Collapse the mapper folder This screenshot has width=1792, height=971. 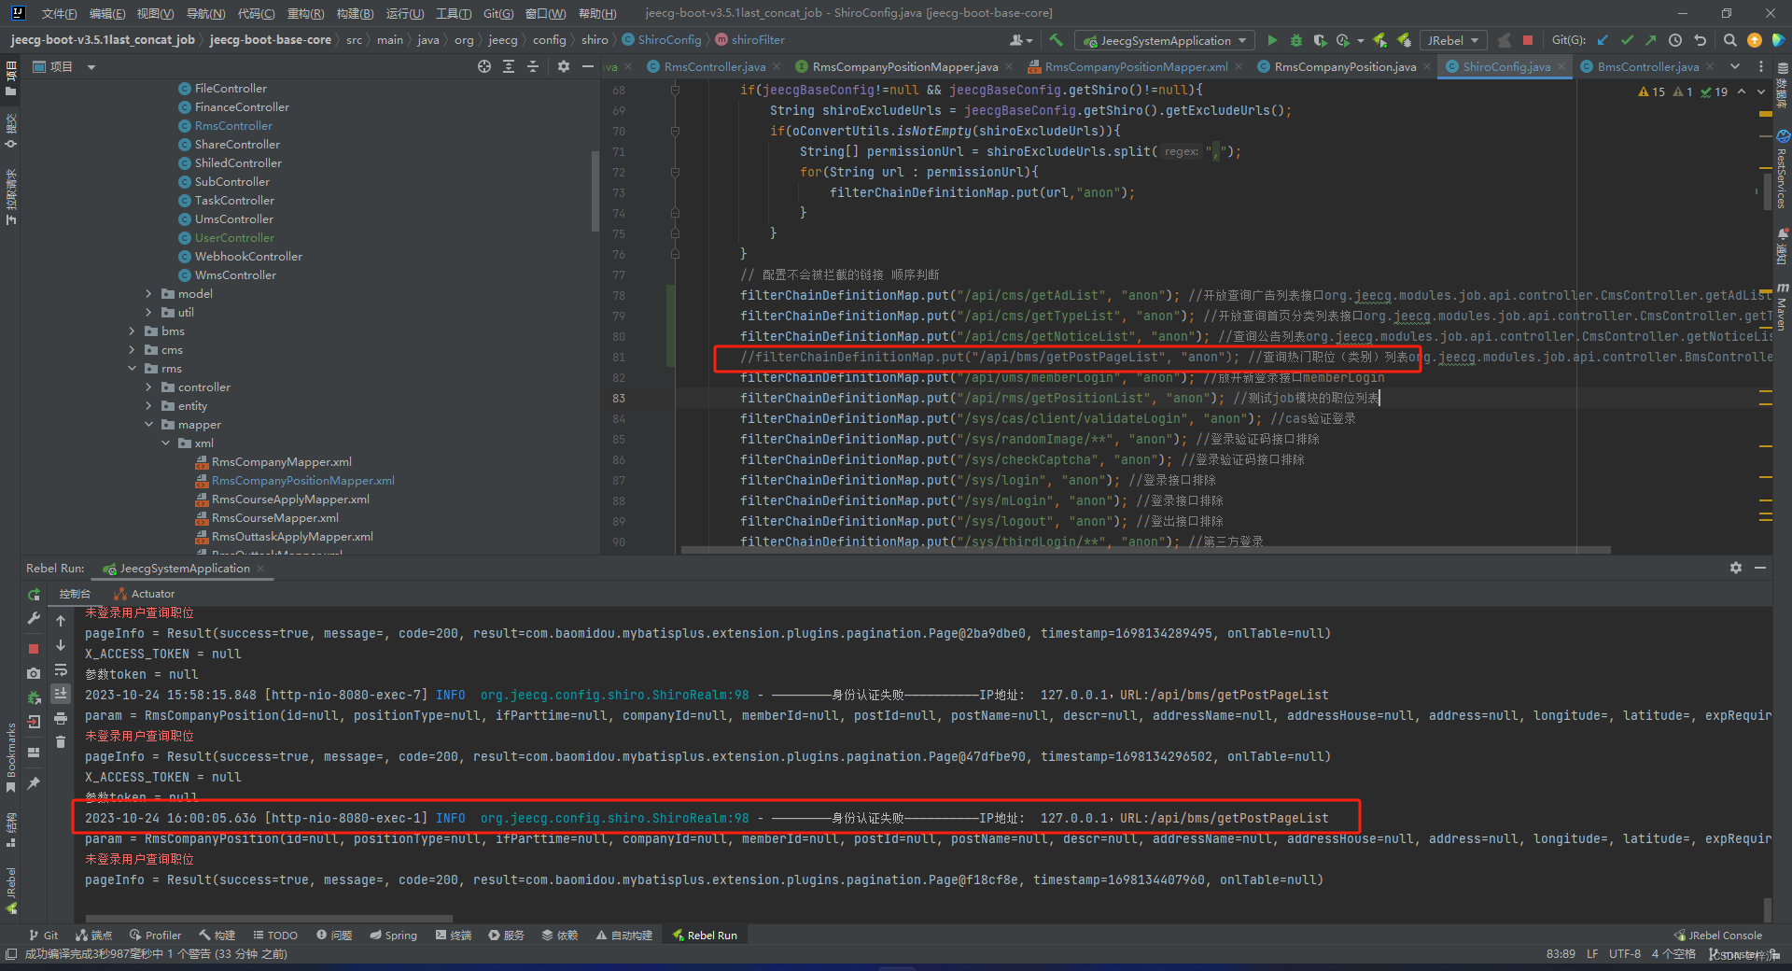[148, 424]
